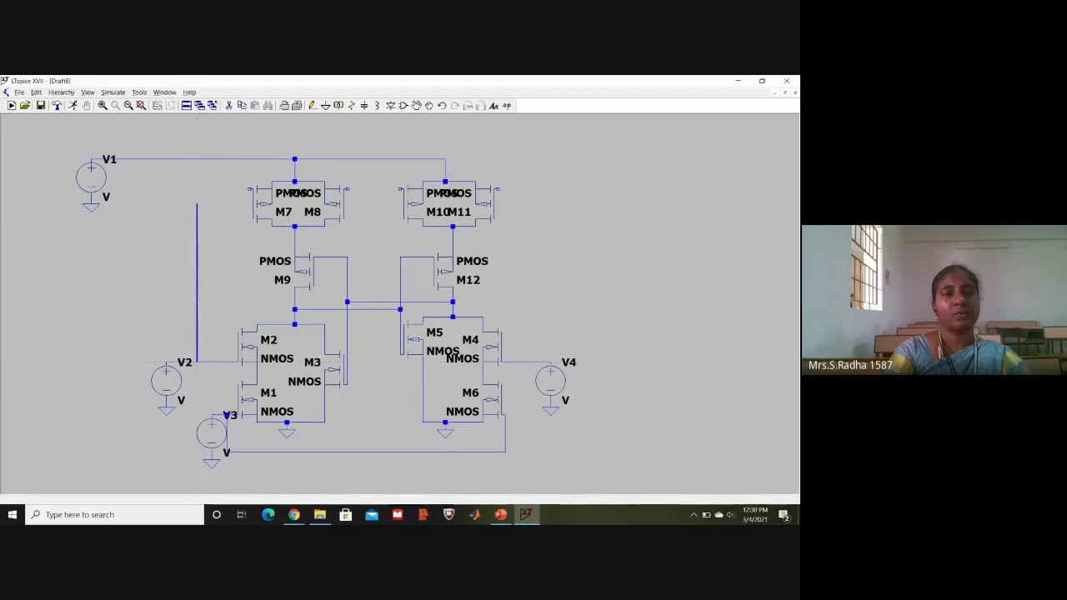Click the LTspice taskbar icon
The height and width of the screenshot is (600, 1067).
coord(526,515)
